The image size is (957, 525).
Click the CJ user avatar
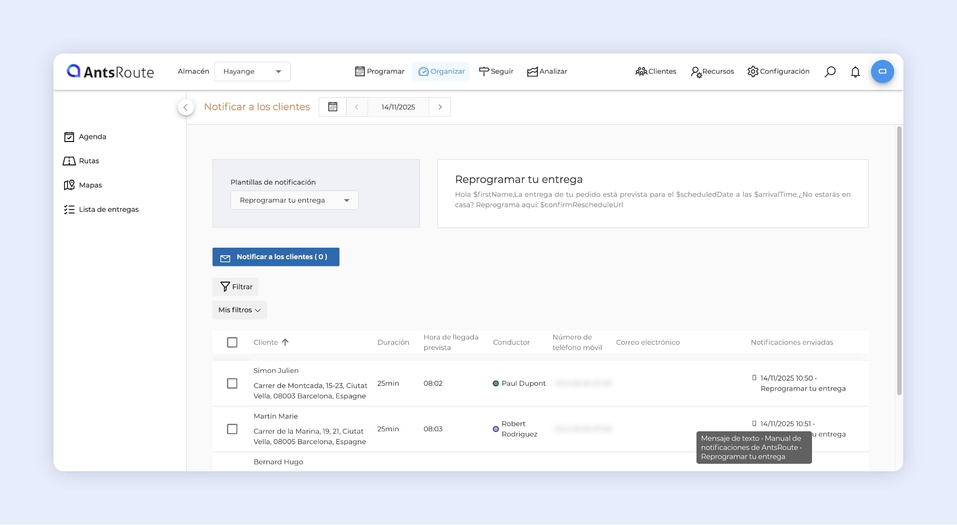(x=882, y=72)
